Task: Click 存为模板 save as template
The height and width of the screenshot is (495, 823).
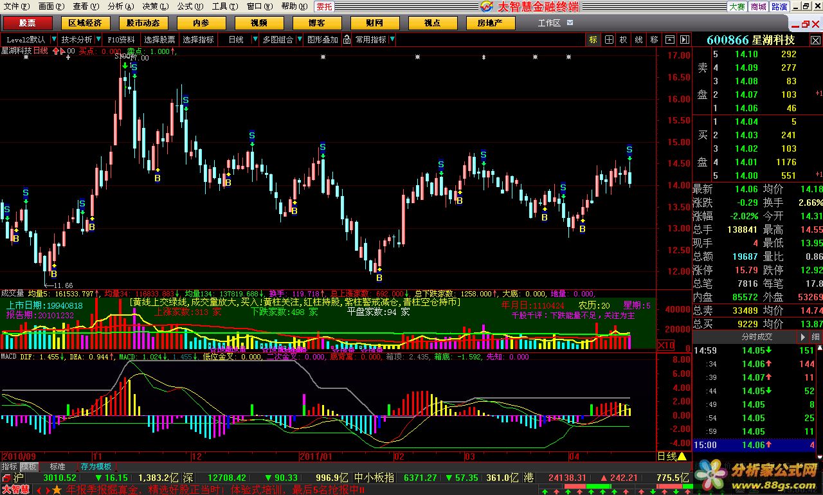Action: click(96, 467)
